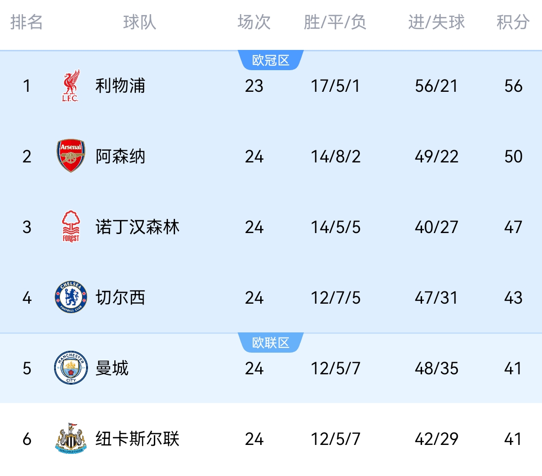Open the Chelsea club crest
Viewport: 542px width, 476px height.
pyautogui.click(x=71, y=298)
